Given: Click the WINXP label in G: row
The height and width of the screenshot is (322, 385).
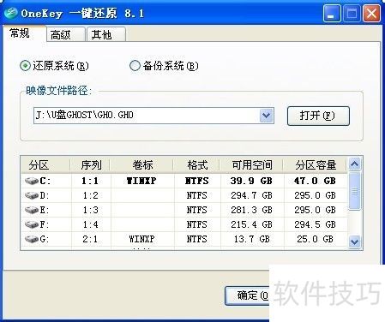Looking at the screenshot, I should tap(141, 239).
